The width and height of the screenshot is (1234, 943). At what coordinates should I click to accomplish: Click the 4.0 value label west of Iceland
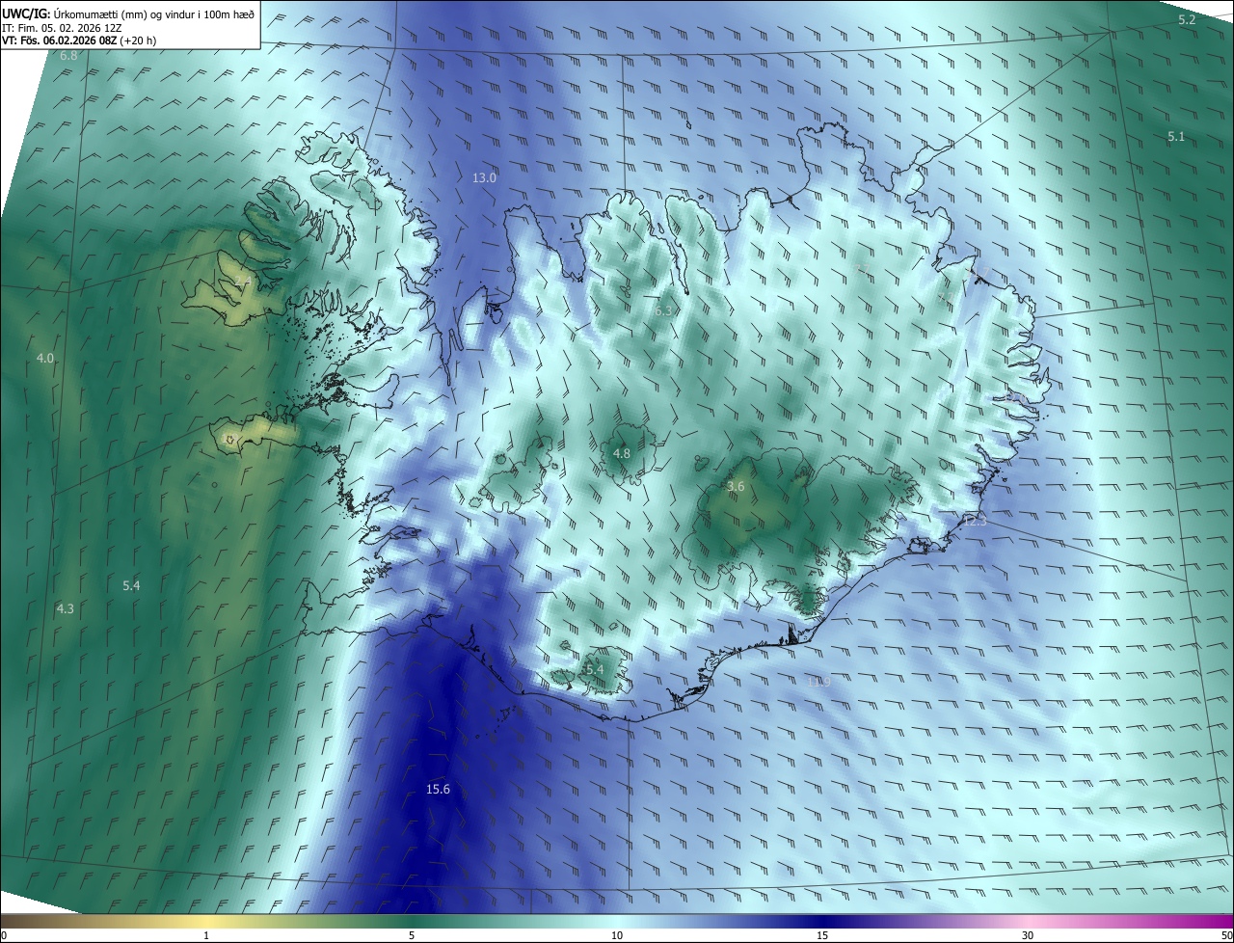point(45,358)
